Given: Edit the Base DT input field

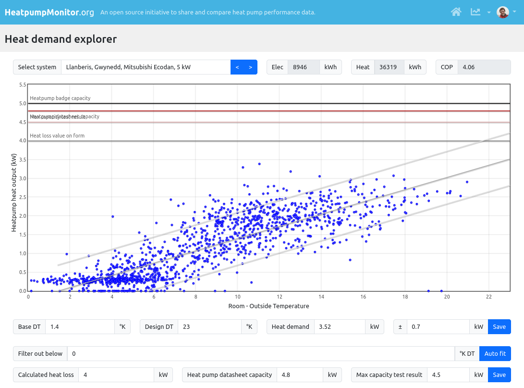Looking at the screenshot, I should 80,327.
